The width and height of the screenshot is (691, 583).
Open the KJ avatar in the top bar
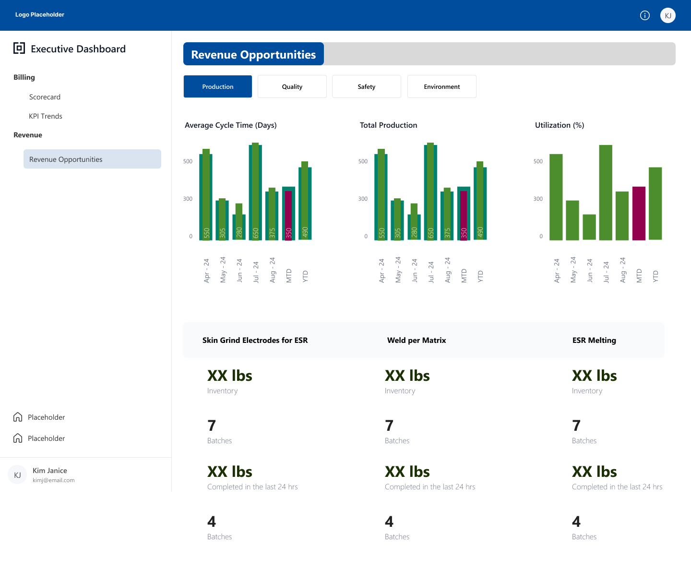click(x=668, y=15)
